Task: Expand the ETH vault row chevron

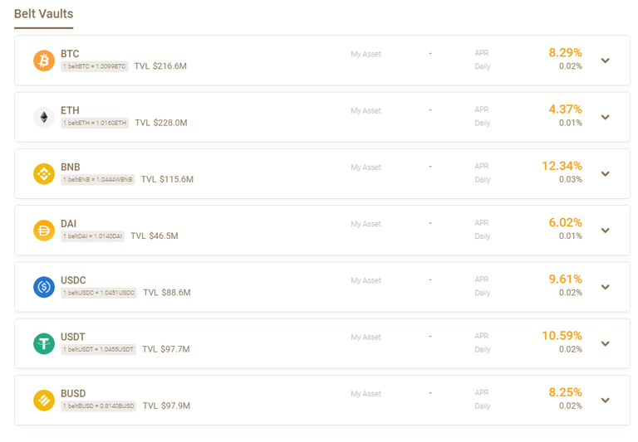Action: coord(606,118)
